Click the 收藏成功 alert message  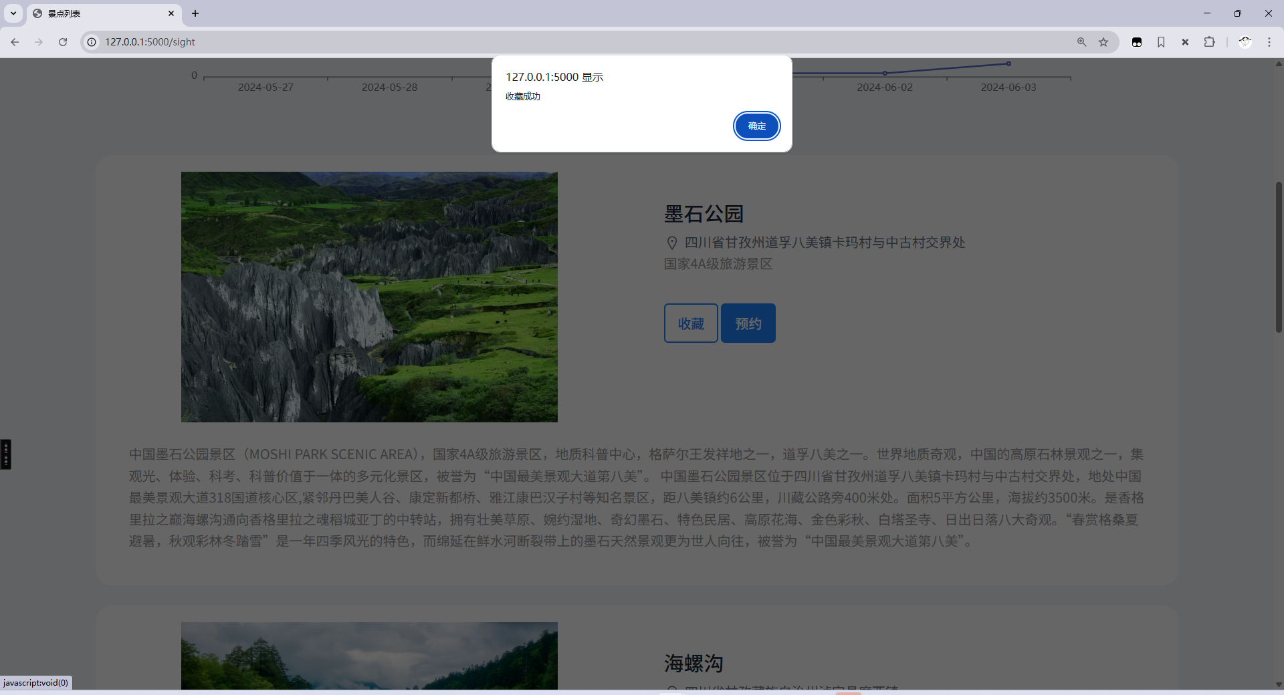tap(523, 96)
